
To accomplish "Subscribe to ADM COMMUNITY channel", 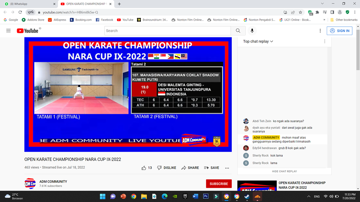I will [x=219, y=184].
